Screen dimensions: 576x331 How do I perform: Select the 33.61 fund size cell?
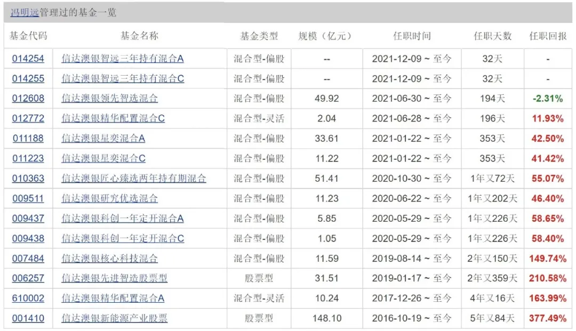pyautogui.click(x=327, y=139)
